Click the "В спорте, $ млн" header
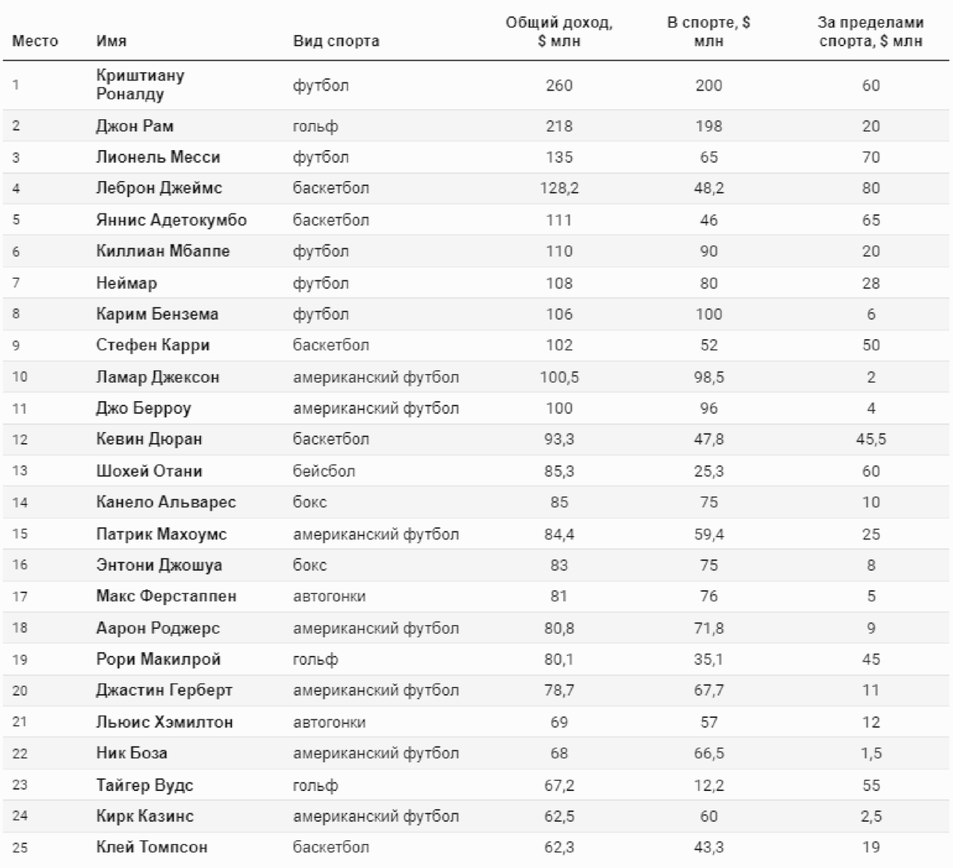Viewport: 953px width, 868px height. (708, 32)
